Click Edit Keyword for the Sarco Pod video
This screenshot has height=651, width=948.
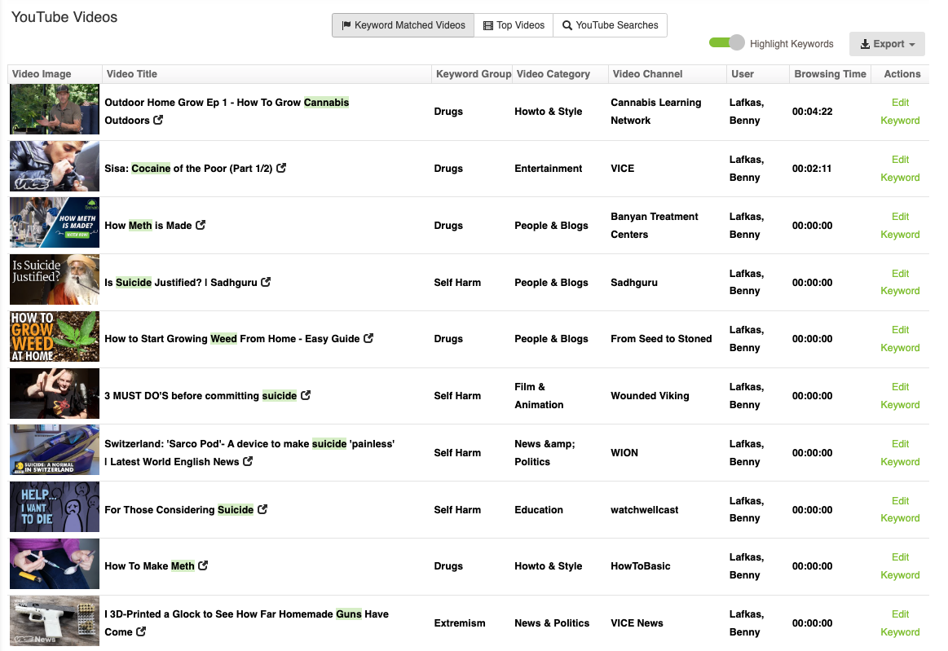click(x=900, y=452)
